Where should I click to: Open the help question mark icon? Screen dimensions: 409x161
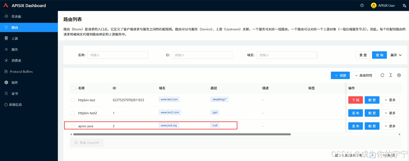(x=362, y=6)
